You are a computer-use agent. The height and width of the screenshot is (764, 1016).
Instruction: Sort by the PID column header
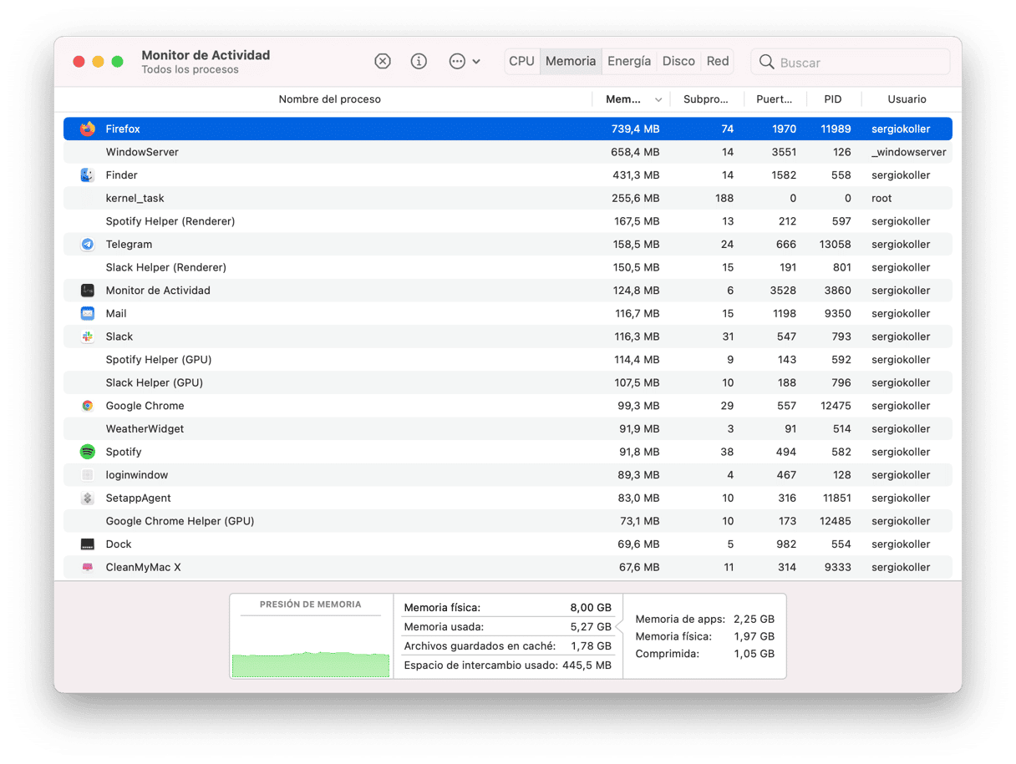(x=833, y=99)
